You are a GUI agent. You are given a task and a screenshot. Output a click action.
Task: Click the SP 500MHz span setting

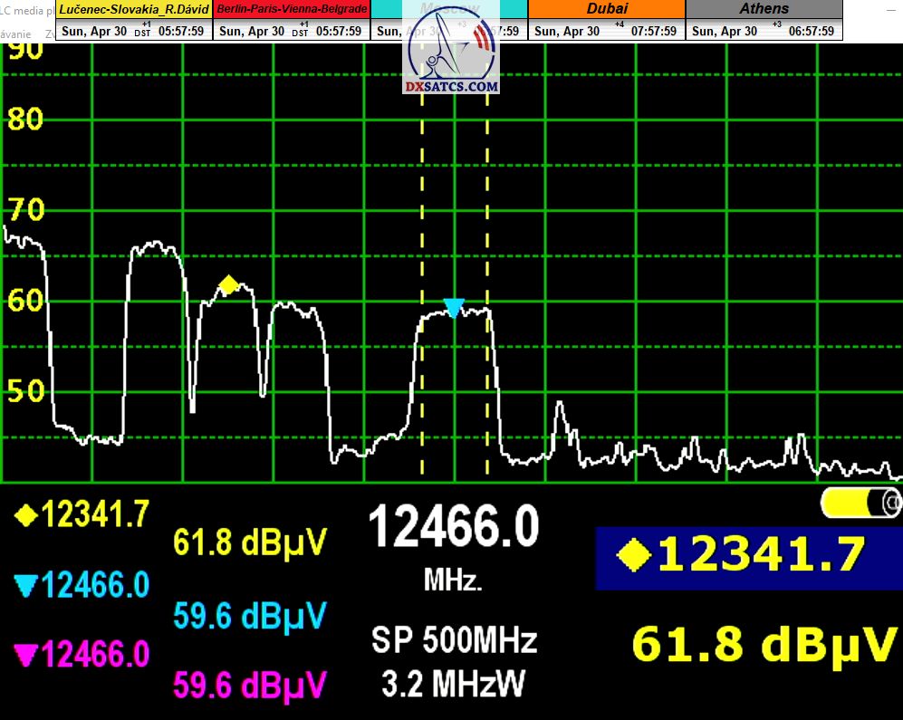click(454, 640)
